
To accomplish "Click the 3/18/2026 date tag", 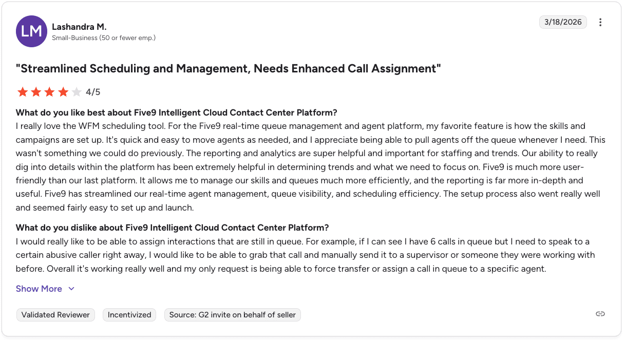I will [563, 22].
